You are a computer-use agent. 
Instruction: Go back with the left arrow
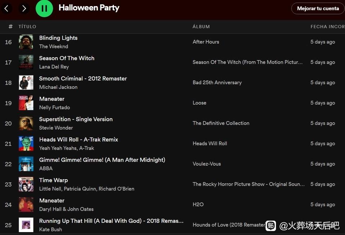[6, 9]
